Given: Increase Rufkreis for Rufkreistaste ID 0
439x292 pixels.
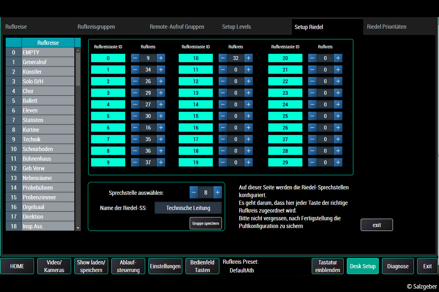Looking at the screenshot, I should tap(161, 58).
